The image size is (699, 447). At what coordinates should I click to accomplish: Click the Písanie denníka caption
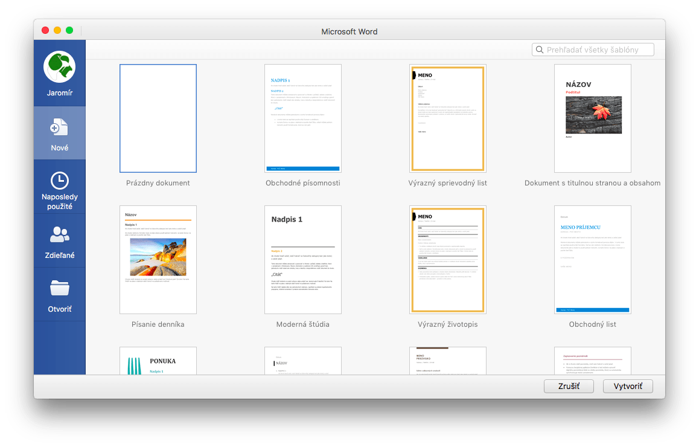158,324
